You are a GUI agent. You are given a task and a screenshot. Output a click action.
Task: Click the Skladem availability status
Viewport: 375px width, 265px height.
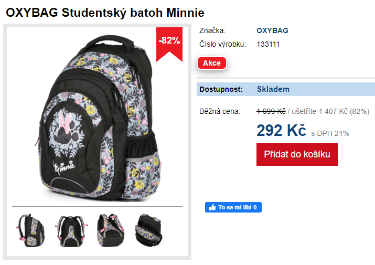pyautogui.click(x=273, y=89)
